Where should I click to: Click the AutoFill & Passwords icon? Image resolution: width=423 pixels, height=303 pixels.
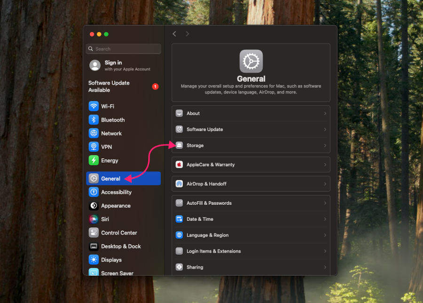pyautogui.click(x=179, y=203)
